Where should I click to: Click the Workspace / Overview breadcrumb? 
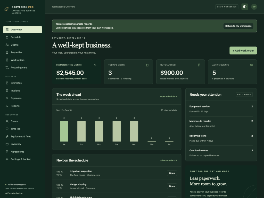pyautogui.click(x=63, y=7)
